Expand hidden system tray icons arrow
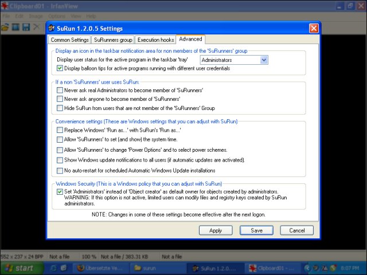The height and width of the screenshot is (275, 367). tap(307, 268)
